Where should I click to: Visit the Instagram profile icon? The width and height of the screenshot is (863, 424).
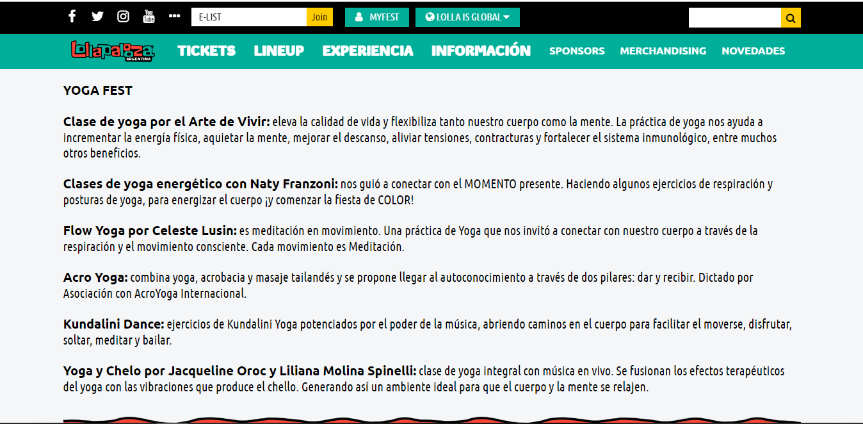[x=123, y=17]
